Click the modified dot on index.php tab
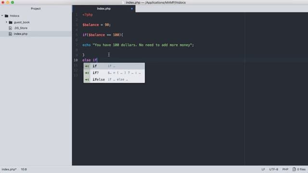Image resolution: width=308 pixels, height=173 pixels. (132, 9)
